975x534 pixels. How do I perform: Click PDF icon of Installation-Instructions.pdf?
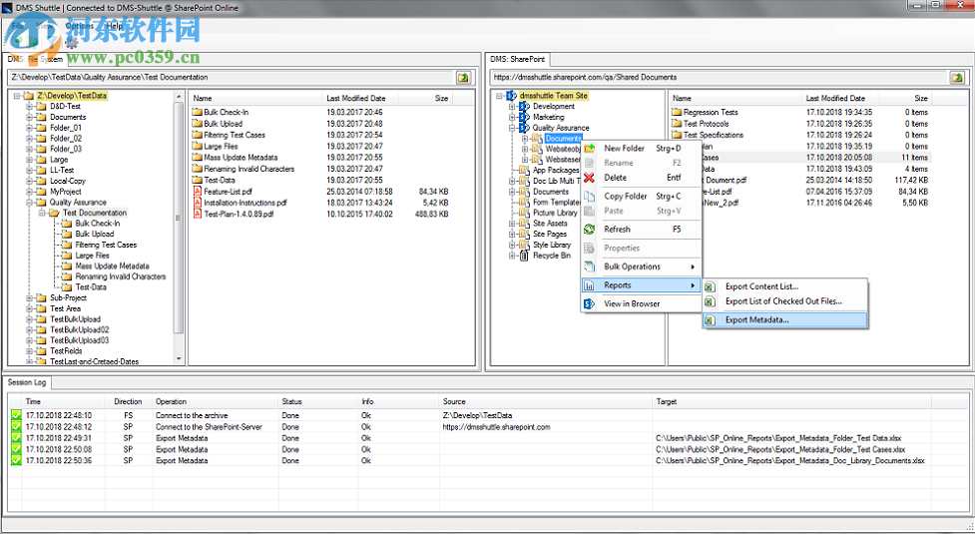[x=198, y=203]
